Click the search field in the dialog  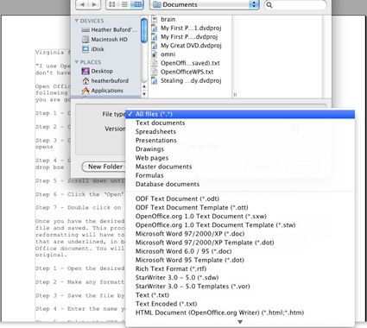(x=295, y=4)
